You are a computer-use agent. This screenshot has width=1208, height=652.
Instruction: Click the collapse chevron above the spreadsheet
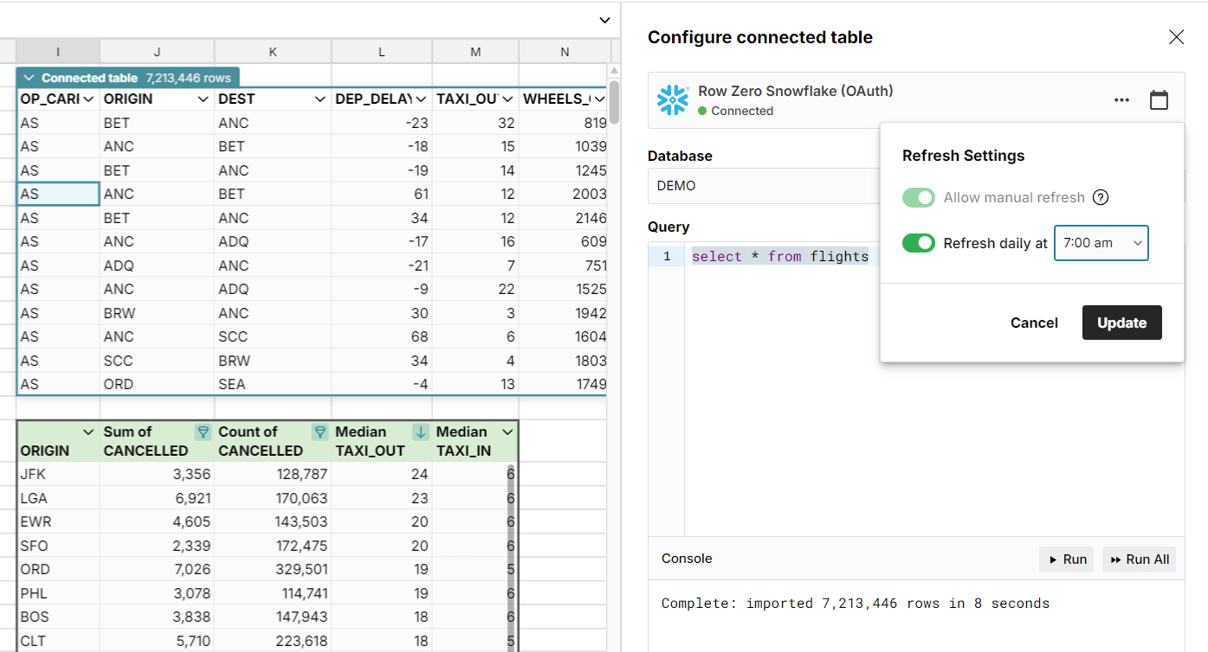(x=604, y=19)
